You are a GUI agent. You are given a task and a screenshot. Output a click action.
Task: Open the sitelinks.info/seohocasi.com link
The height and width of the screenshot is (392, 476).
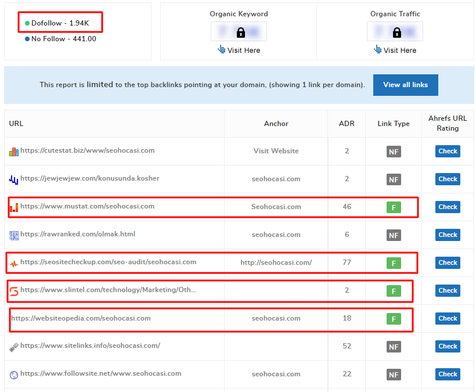[90, 346]
